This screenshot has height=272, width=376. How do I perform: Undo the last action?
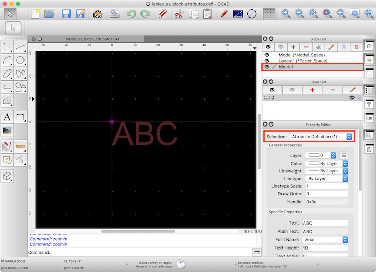(131, 14)
